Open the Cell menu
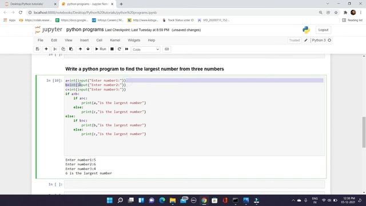The width and height of the screenshot is (366, 206). [x=99, y=40]
